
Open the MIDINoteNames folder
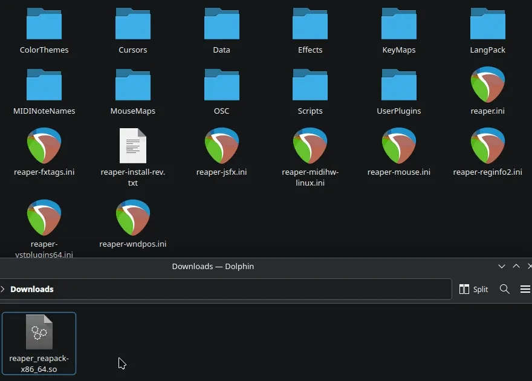44,85
